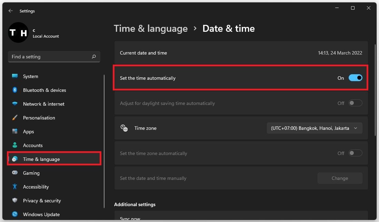Open the Accessibility figure icon
379x222 pixels.
click(x=15, y=187)
